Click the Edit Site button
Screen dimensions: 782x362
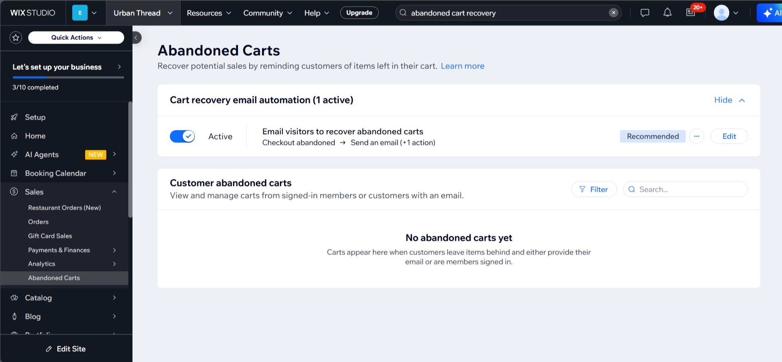click(x=66, y=349)
